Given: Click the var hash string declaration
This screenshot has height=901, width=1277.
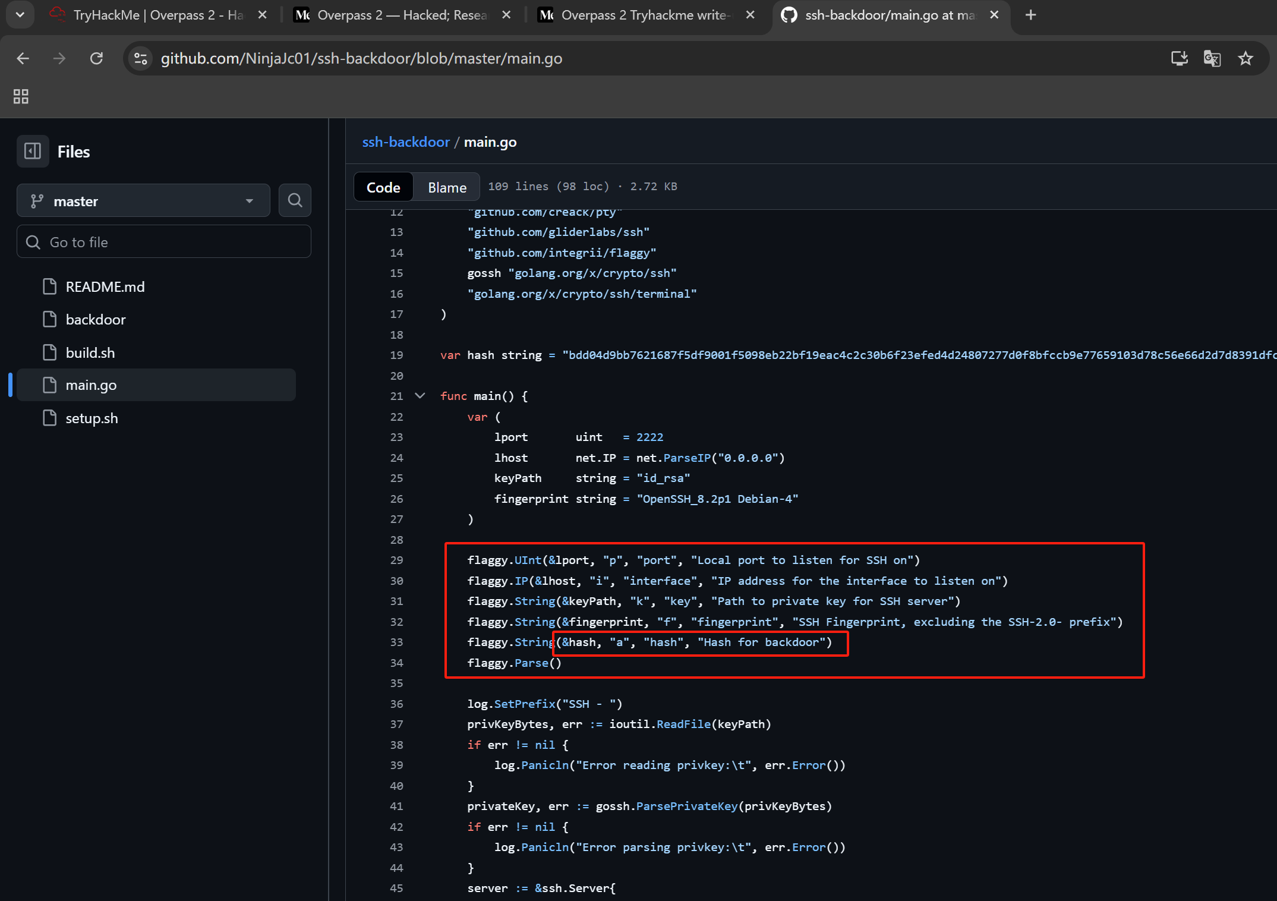Looking at the screenshot, I should (x=858, y=355).
